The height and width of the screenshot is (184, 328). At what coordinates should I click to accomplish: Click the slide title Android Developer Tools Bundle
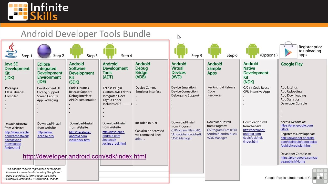click(x=86, y=34)
